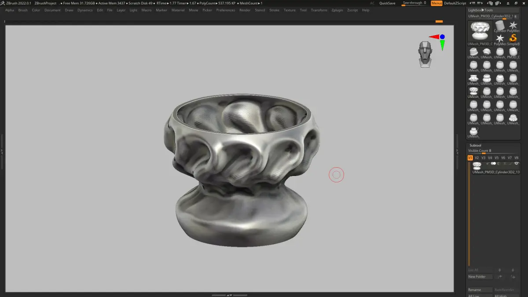Open the Brush menu
Image resolution: width=528 pixels, height=297 pixels.
tap(23, 10)
